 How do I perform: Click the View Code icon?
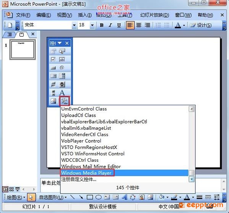62,51
